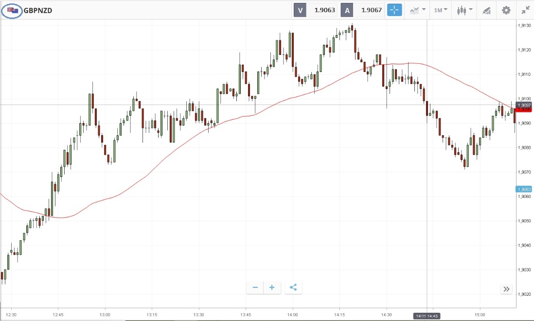This screenshot has height=321, width=534.
Task: Click the blue 1.9063 price label
Action: pyautogui.click(x=524, y=189)
